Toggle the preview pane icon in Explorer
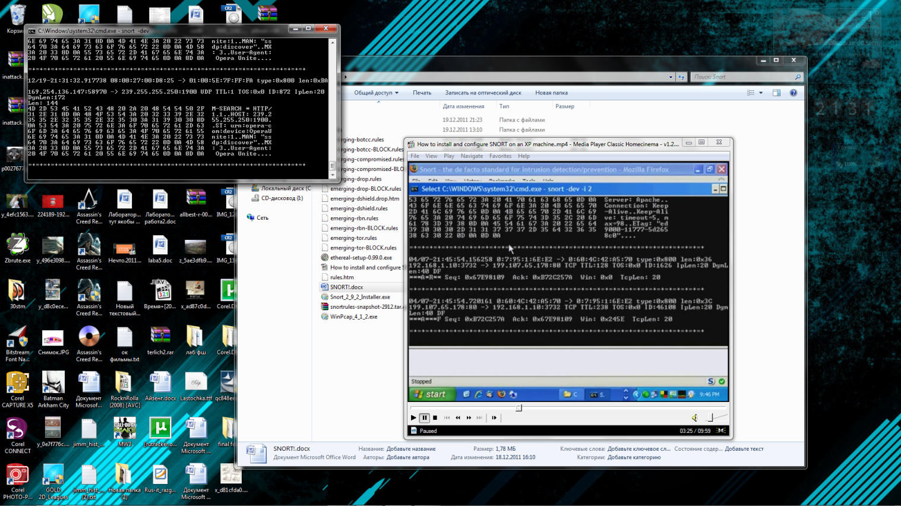901x506 pixels. pos(776,93)
